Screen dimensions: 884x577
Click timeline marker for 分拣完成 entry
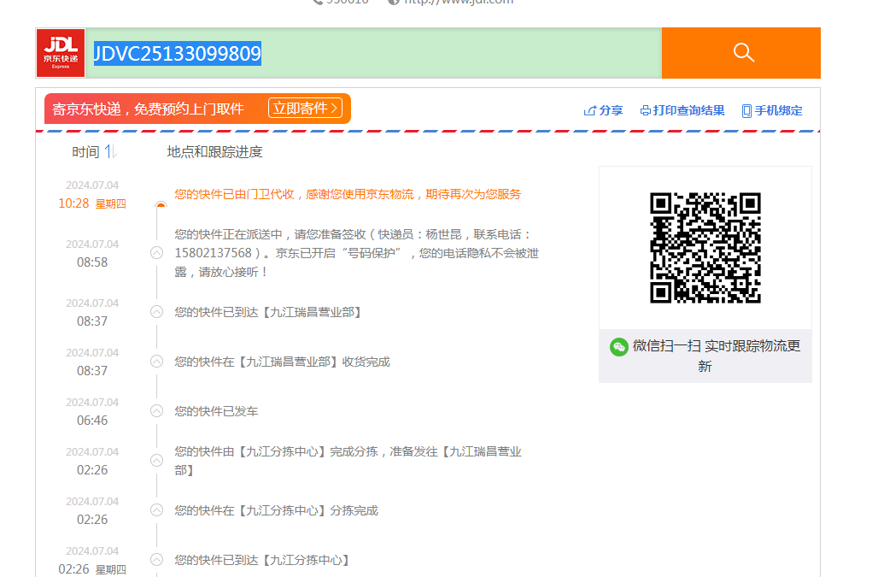point(157,509)
